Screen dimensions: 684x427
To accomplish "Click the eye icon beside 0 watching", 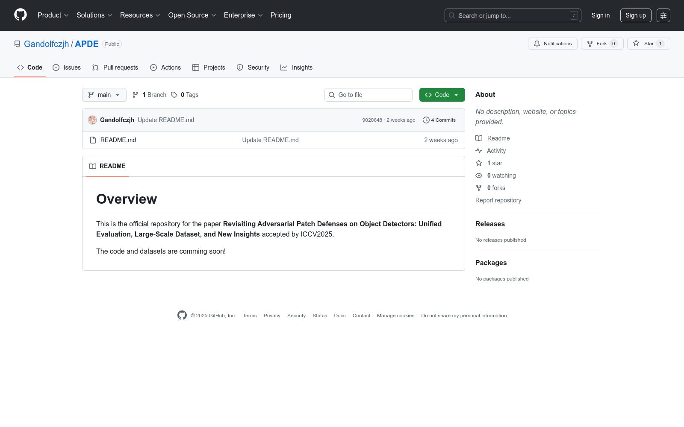I will pyautogui.click(x=479, y=175).
